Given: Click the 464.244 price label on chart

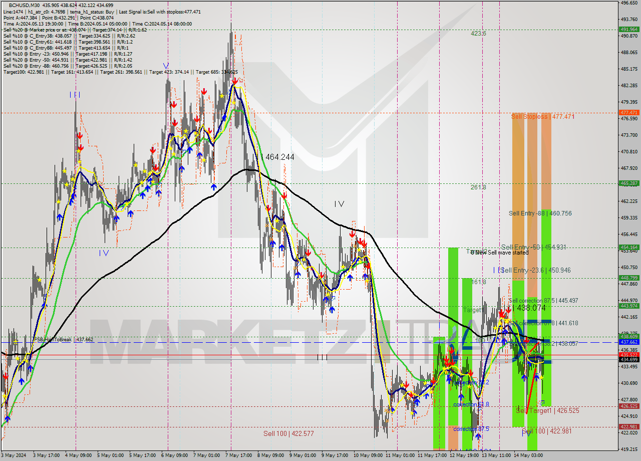Looking at the screenshot, I should [x=279, y=157].
